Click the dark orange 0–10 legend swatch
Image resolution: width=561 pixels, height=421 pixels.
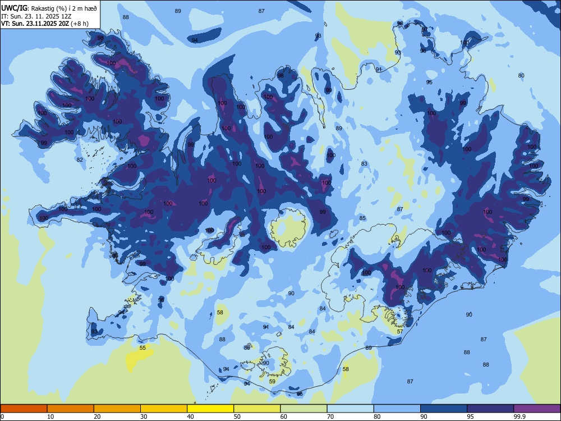point(24,409)
